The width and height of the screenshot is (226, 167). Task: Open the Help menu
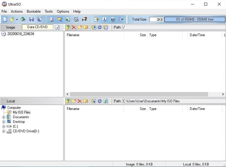(x=77, y=11)
